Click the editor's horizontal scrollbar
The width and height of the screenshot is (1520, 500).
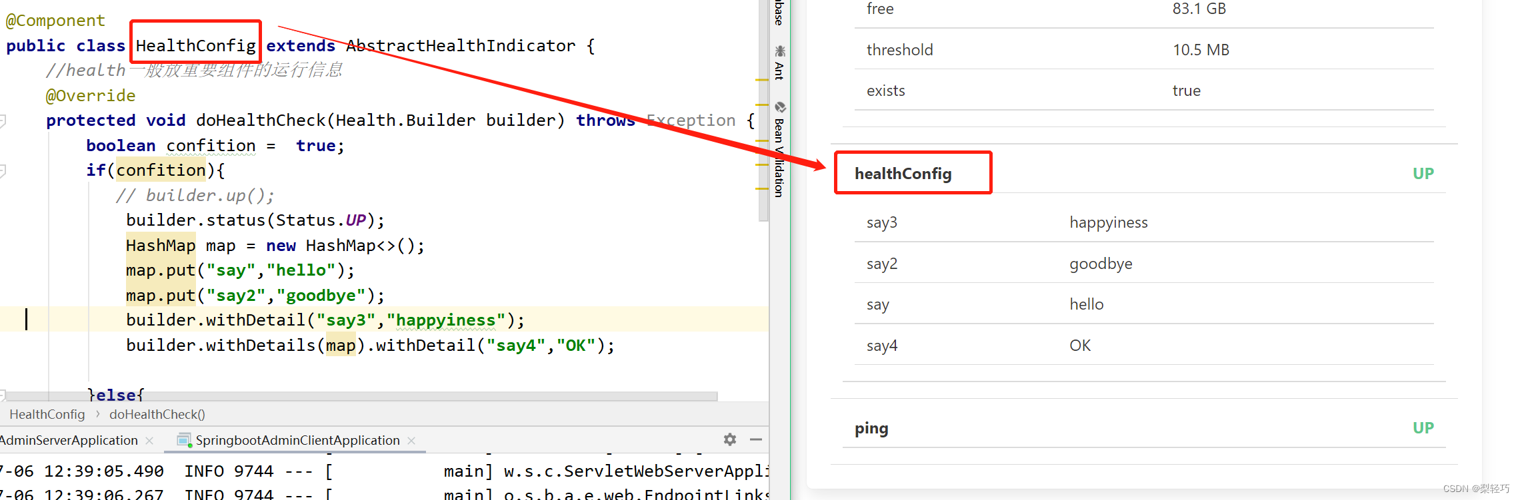click(360, 396)
